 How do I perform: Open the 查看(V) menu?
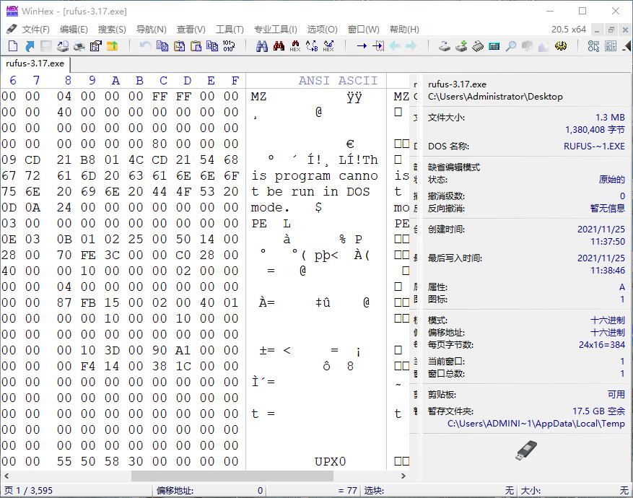tap(191, 30)
